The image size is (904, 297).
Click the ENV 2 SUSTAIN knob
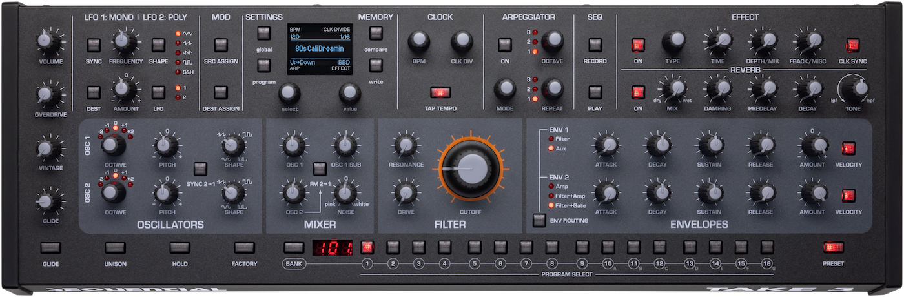[x=710, y=193]
